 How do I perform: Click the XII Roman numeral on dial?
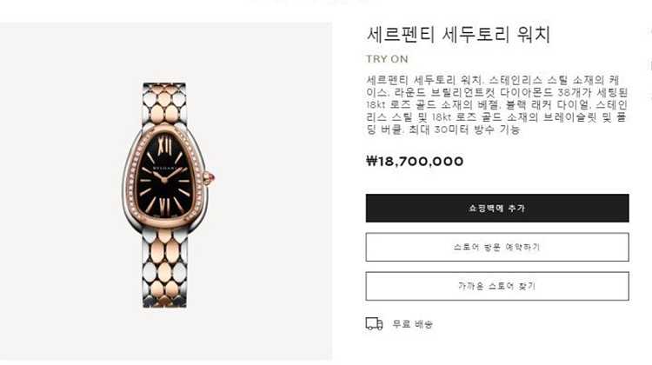(x=164, y=146)
